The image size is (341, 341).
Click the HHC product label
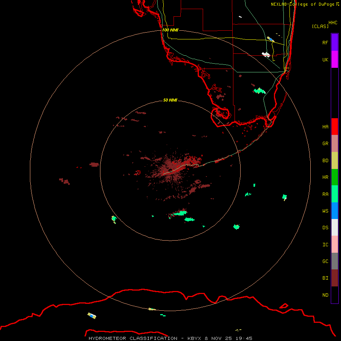[x=333, y=23]
